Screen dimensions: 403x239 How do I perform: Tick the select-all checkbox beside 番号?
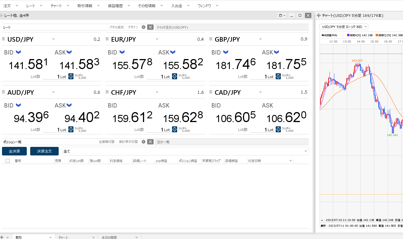click(8, 161)
